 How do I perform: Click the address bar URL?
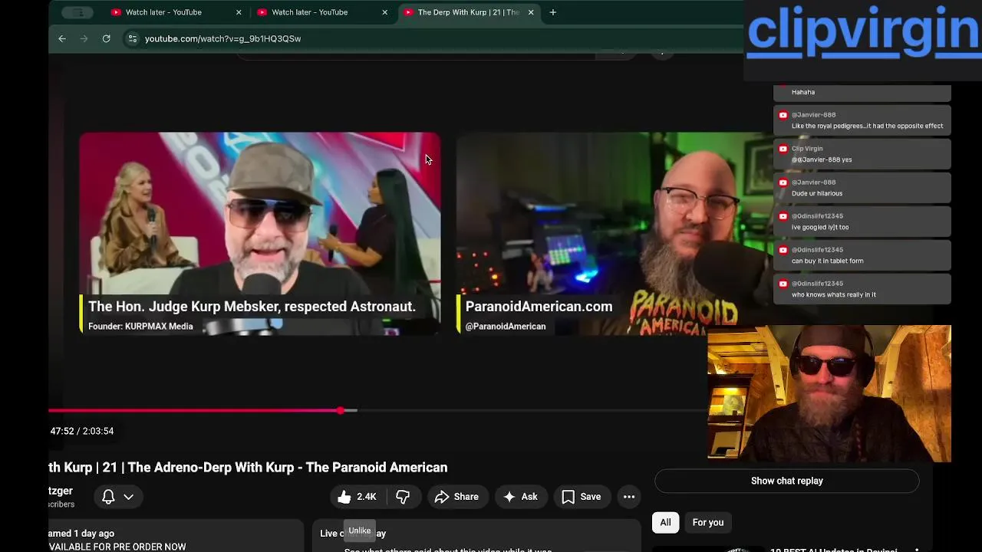(222, 38)
